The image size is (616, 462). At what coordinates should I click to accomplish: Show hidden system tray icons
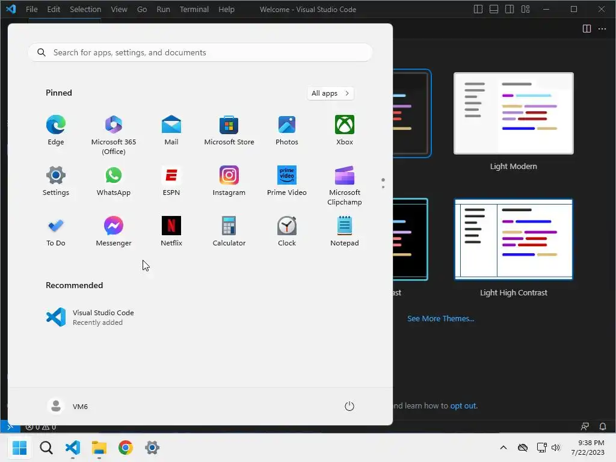(504, 448)
